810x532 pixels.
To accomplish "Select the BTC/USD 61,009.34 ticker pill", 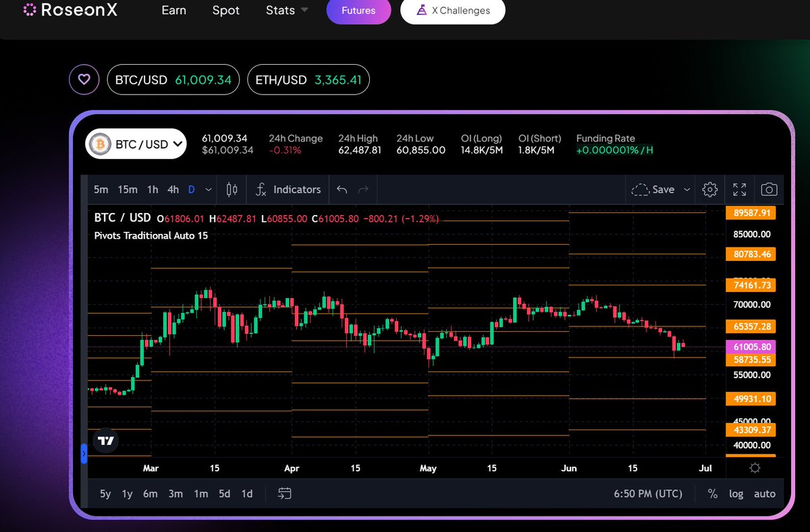I will coord(173,80).
